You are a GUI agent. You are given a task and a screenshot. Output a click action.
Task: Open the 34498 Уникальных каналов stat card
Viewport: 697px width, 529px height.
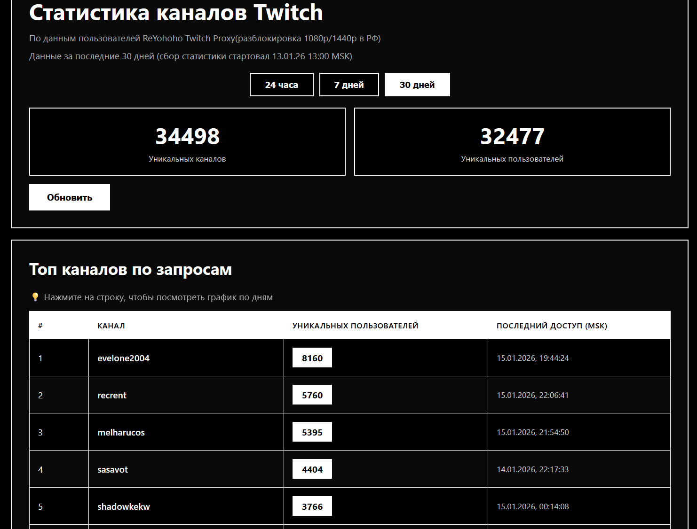click(x=187, y=142)
